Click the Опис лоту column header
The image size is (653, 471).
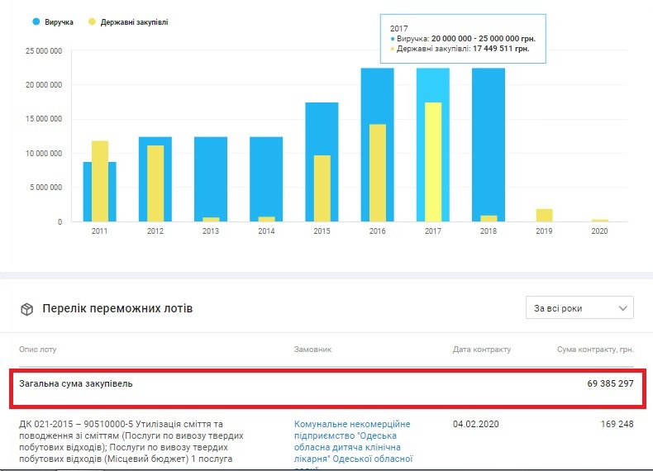pos(37,350)
